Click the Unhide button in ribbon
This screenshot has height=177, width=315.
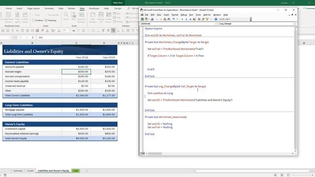pyautogui.click(x=118, y=22)
